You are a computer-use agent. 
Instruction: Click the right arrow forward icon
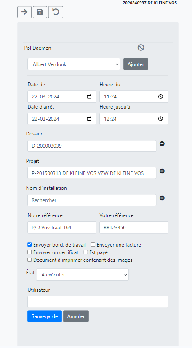pyautogui.click(x=24, y=12)
